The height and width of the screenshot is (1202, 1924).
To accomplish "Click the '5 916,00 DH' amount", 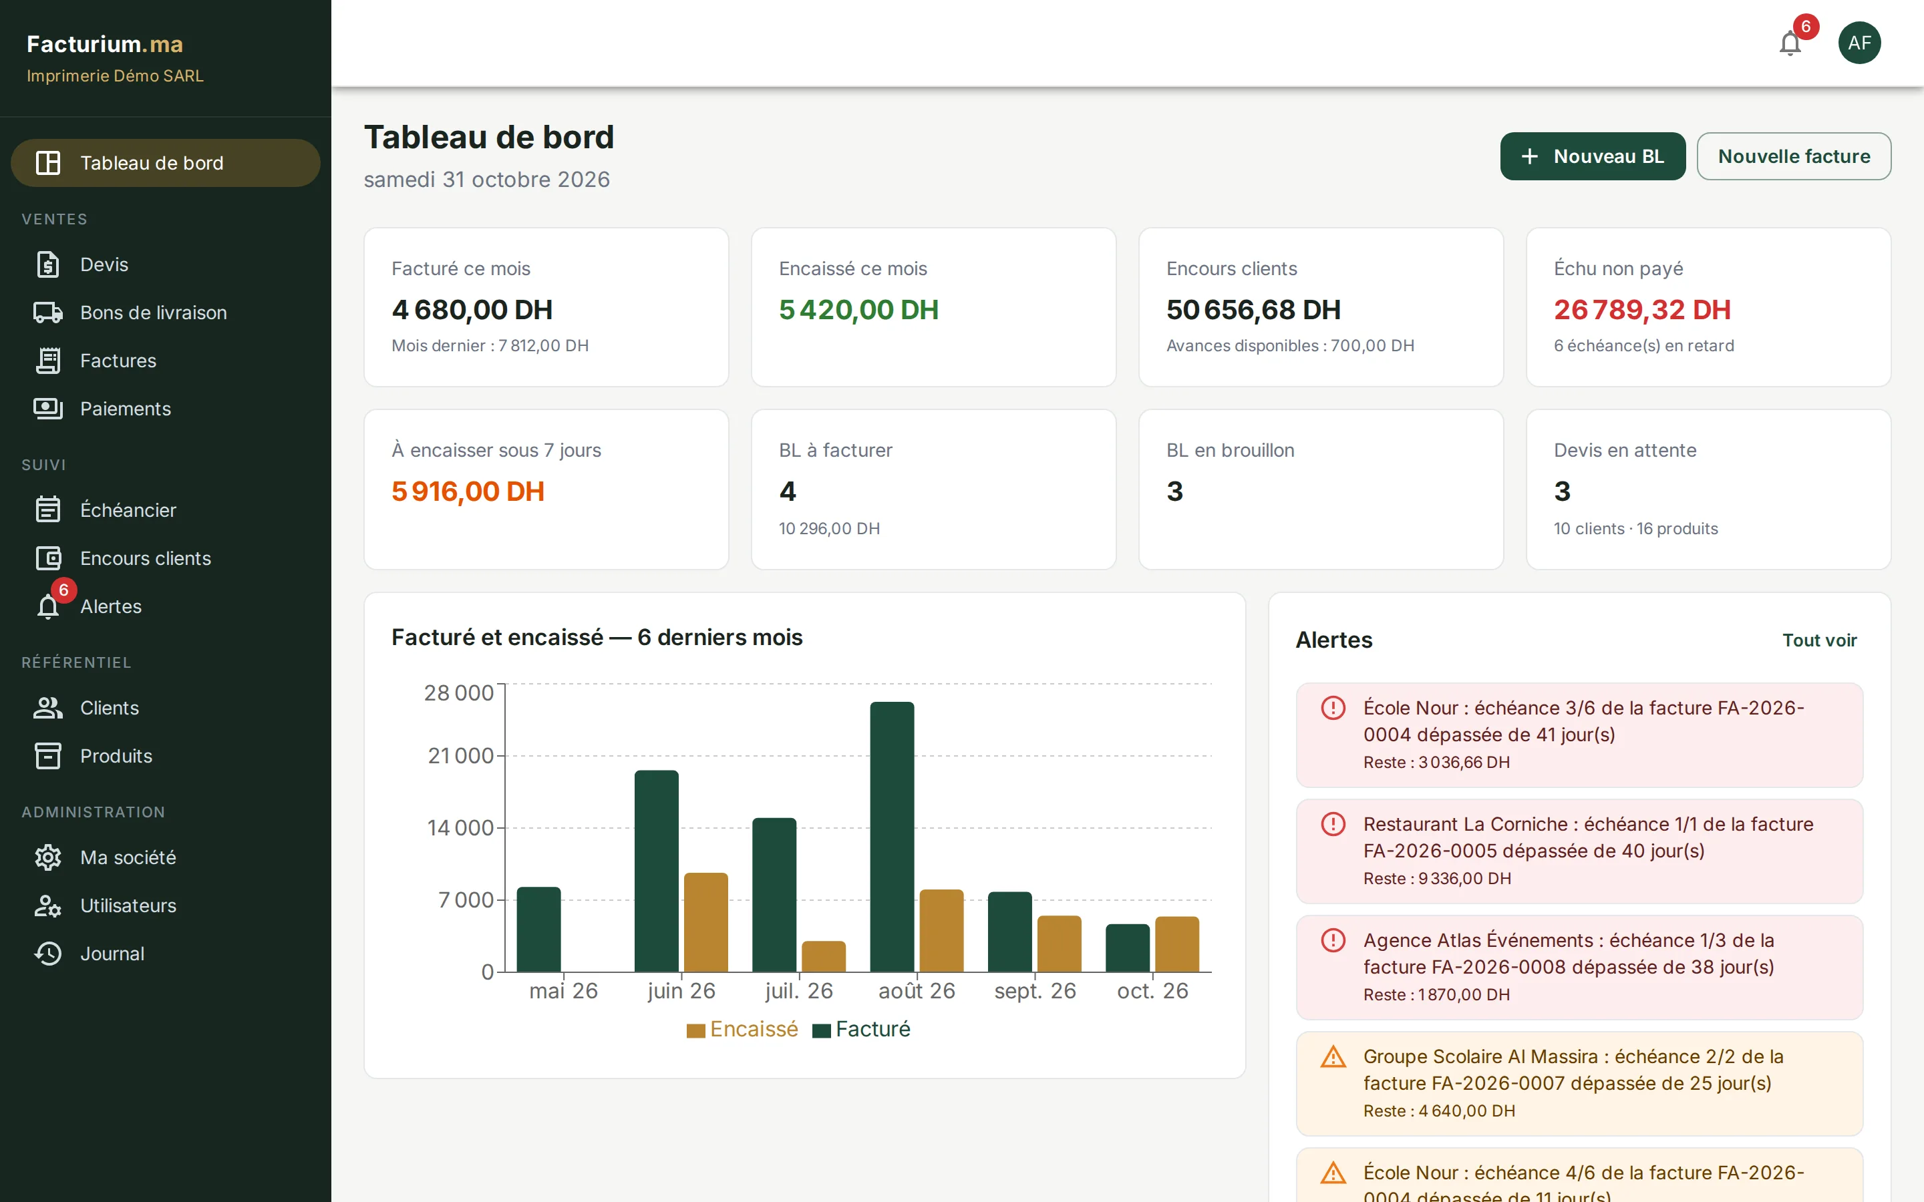I will pyautogui.click(x=468, y=491).
